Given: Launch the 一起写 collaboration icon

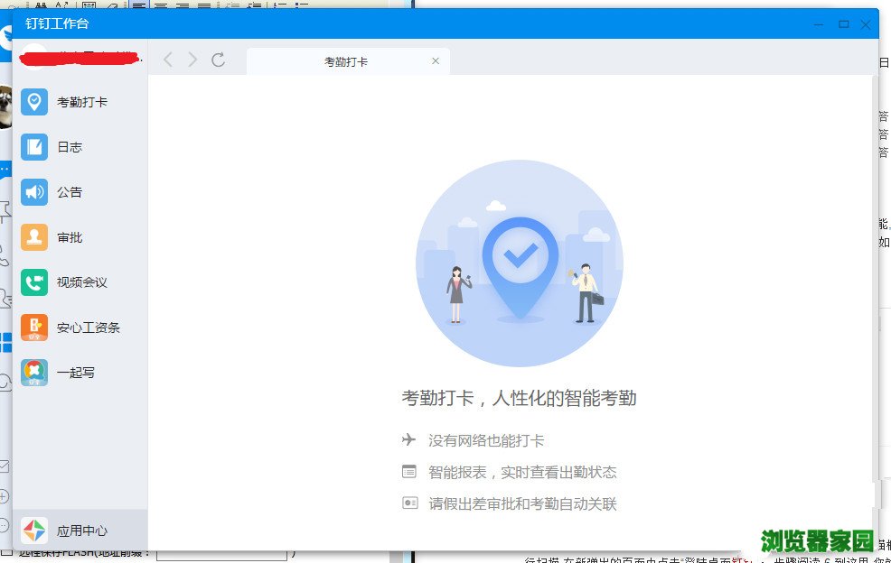Looking at the screenshot, I should 33,372.
